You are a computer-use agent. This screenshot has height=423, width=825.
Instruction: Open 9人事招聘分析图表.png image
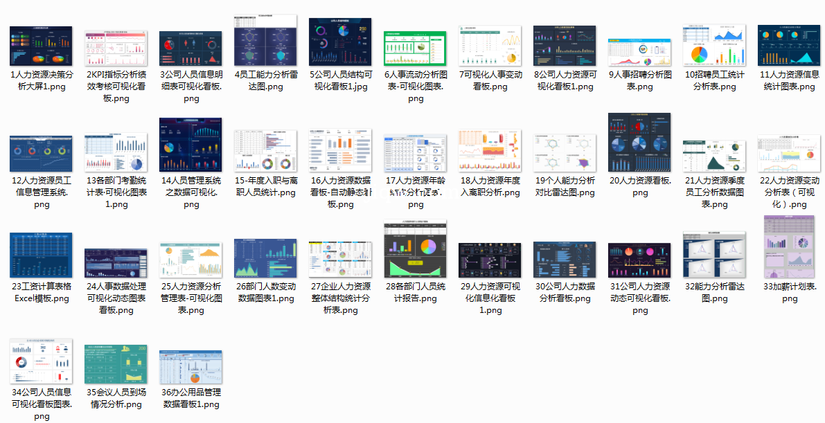click(x=640, y=52)
